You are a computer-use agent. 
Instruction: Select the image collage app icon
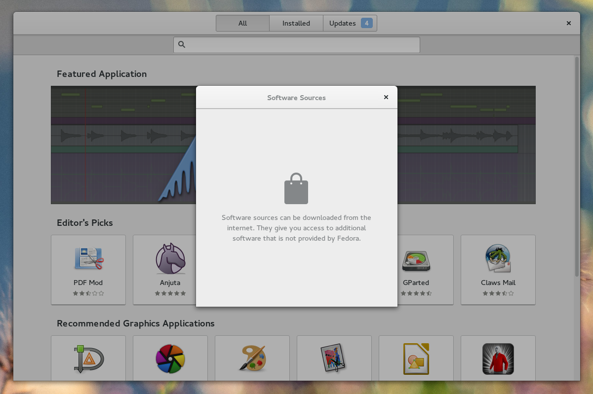click(x=334, y=358)
